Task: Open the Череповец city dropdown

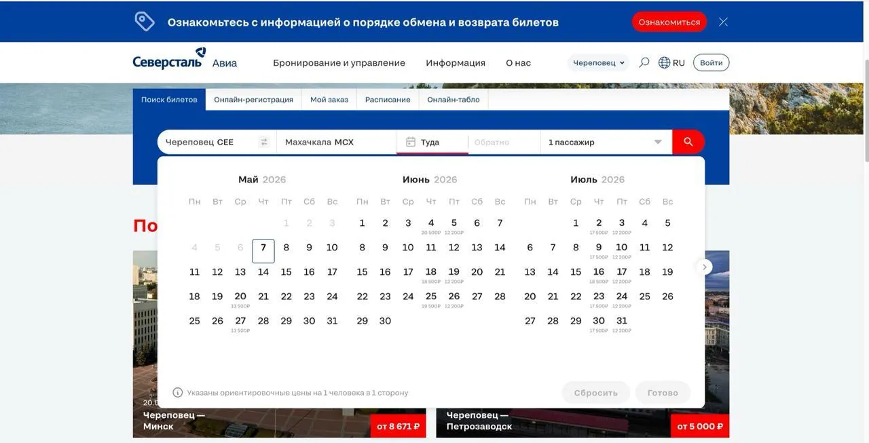Action: (x=598, y=62)
